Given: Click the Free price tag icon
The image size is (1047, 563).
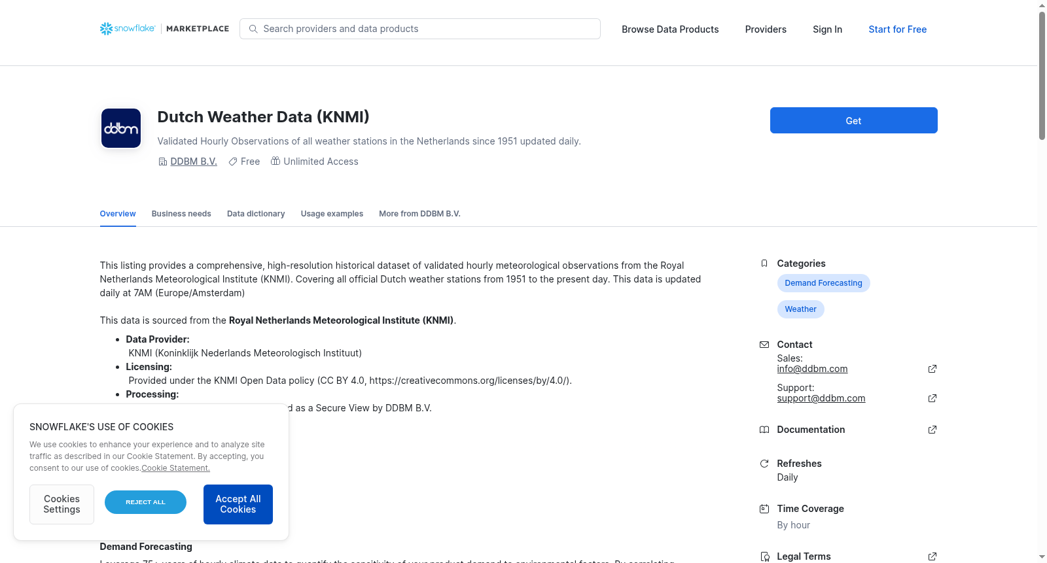Looking at the screenshot, I should [233, 162].
